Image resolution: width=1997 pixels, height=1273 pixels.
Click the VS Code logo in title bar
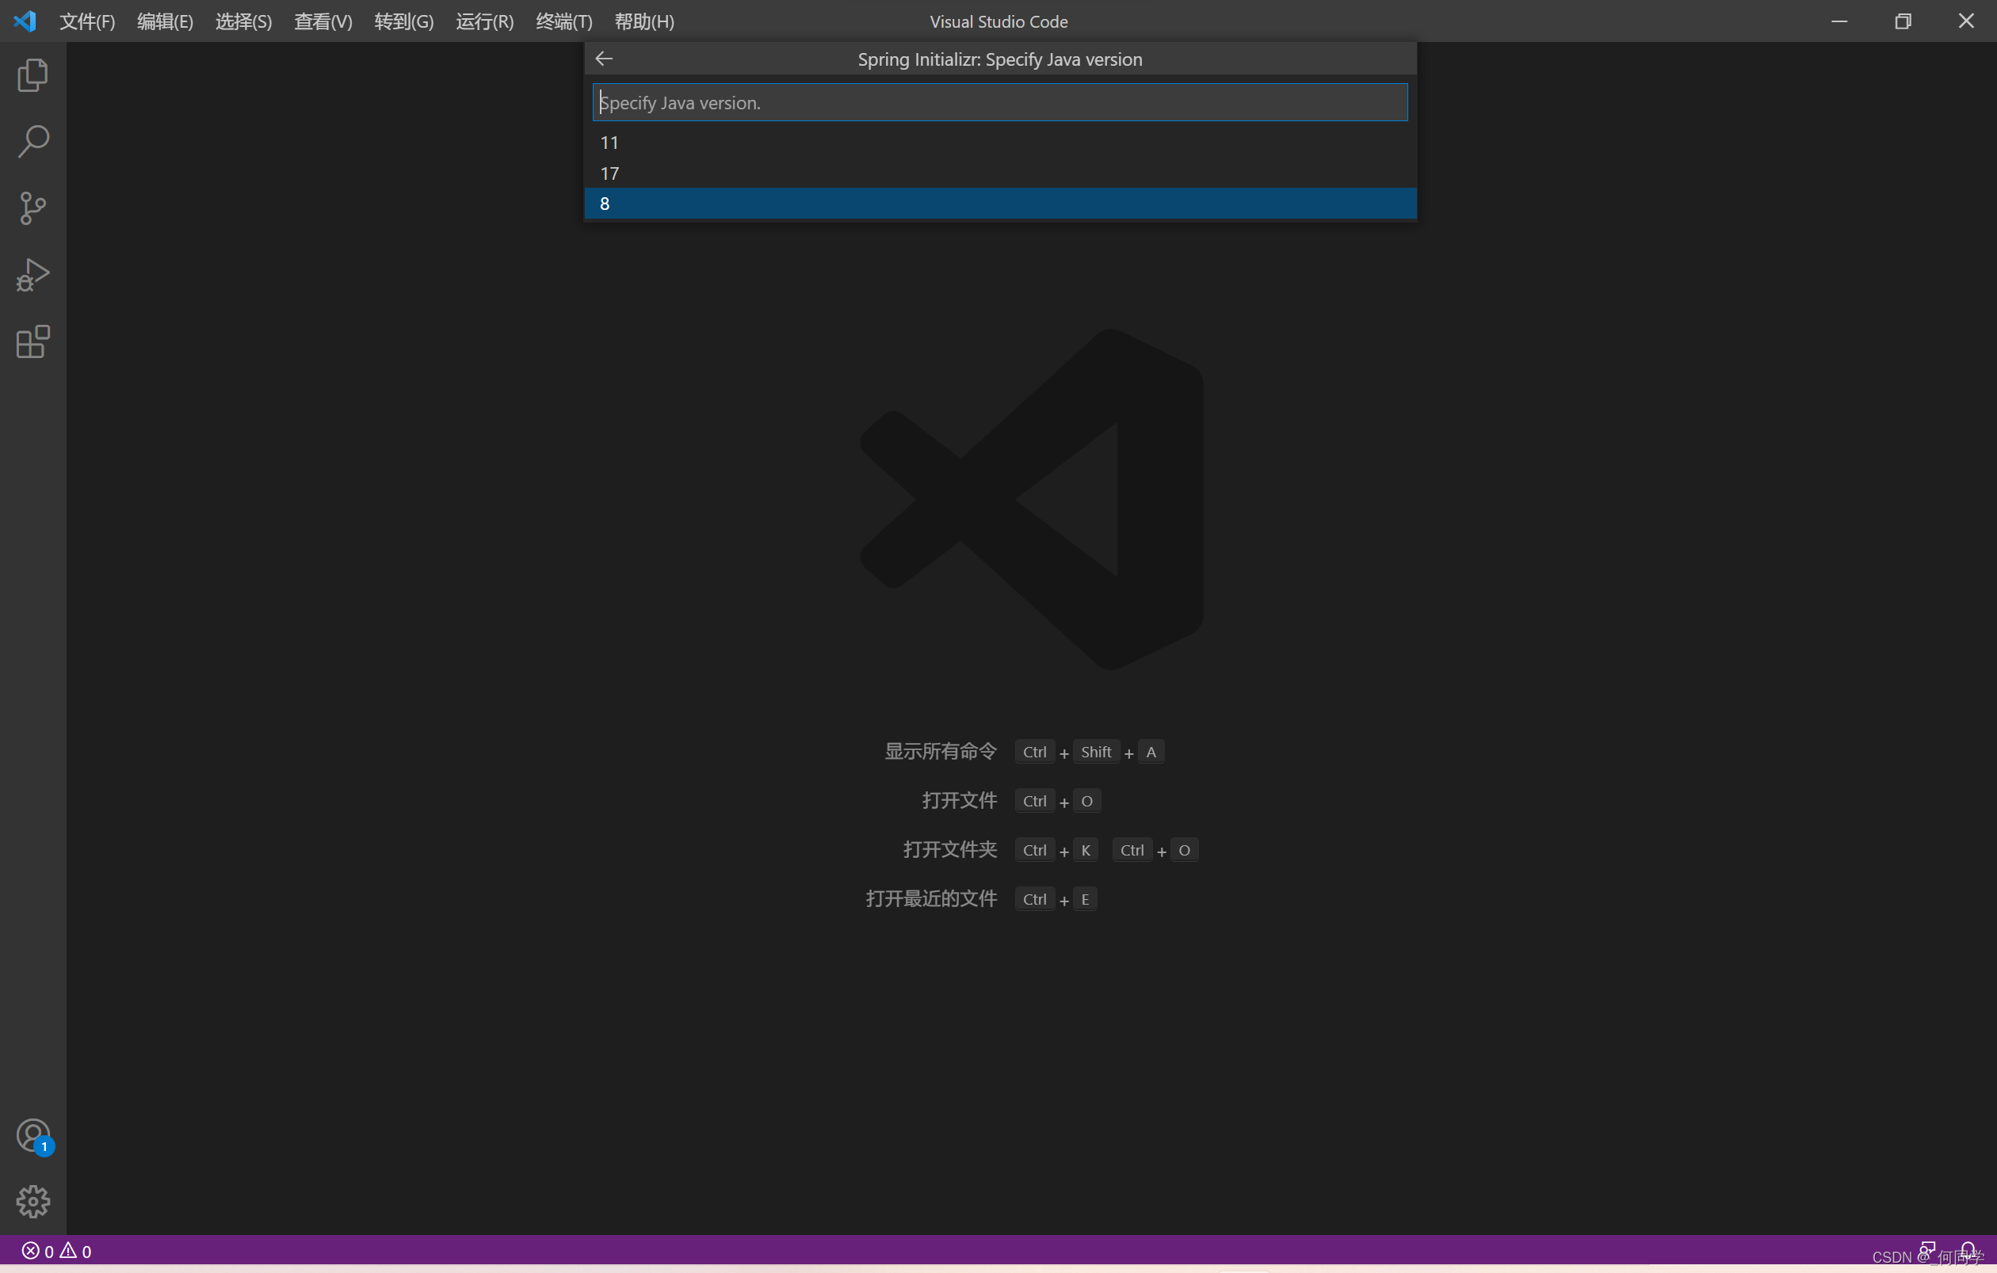25,21
